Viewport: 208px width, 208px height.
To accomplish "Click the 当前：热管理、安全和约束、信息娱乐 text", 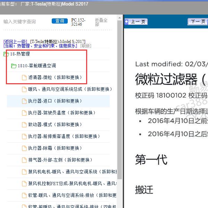I will (x=40, y=46).
